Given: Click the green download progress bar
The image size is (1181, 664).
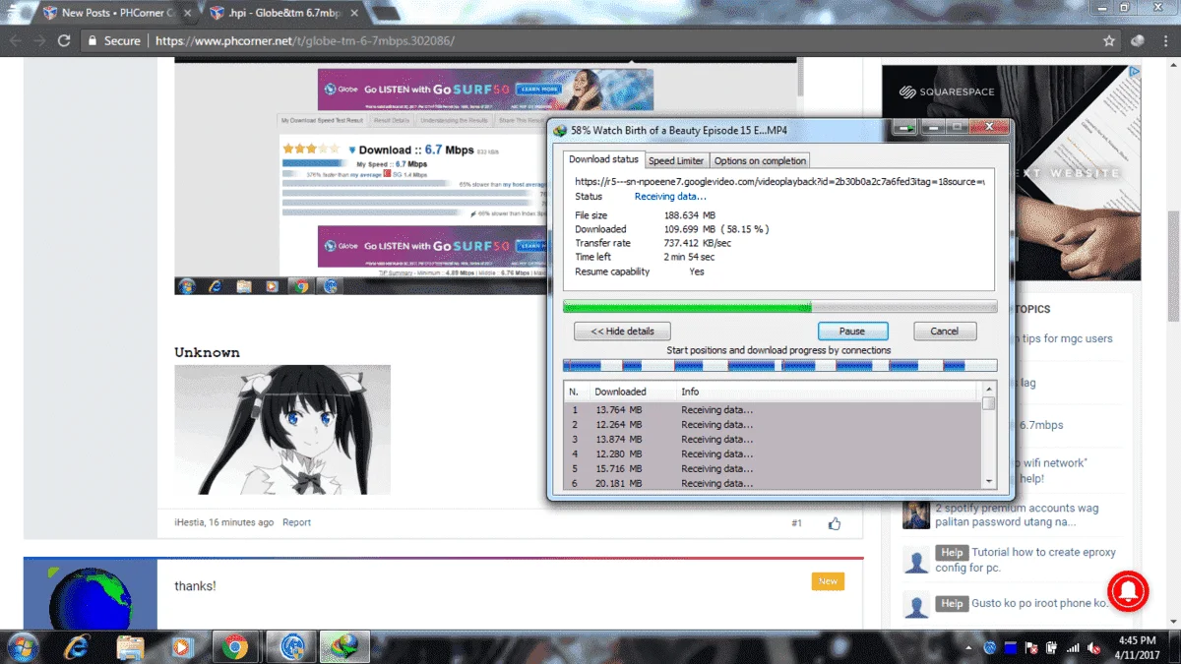Looking at the screenshot, I should click(x=779, y=307).
